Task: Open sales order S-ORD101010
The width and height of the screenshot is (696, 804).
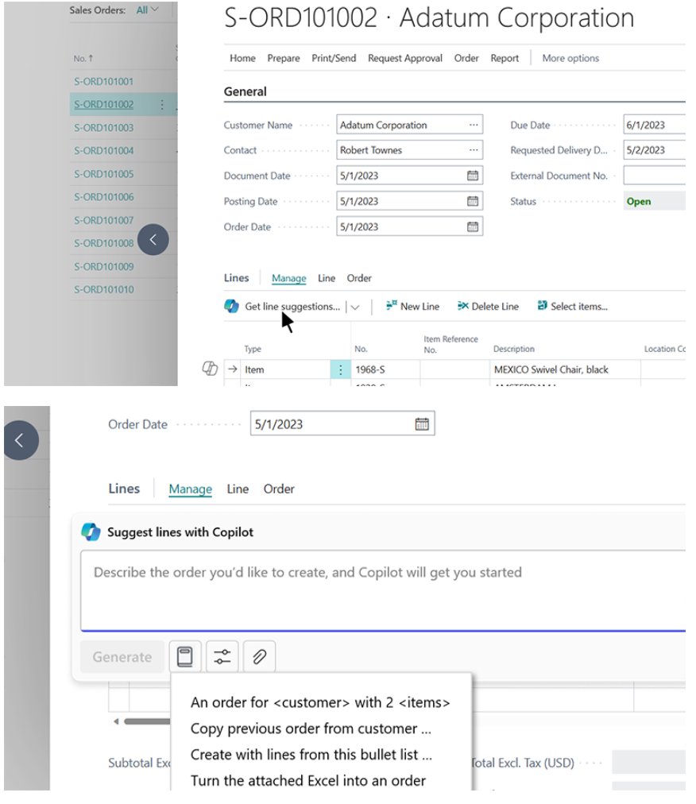Action: pos(103,290)
